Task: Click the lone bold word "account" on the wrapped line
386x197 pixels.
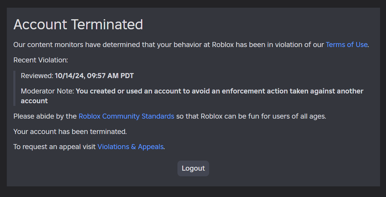Action: 34,101
